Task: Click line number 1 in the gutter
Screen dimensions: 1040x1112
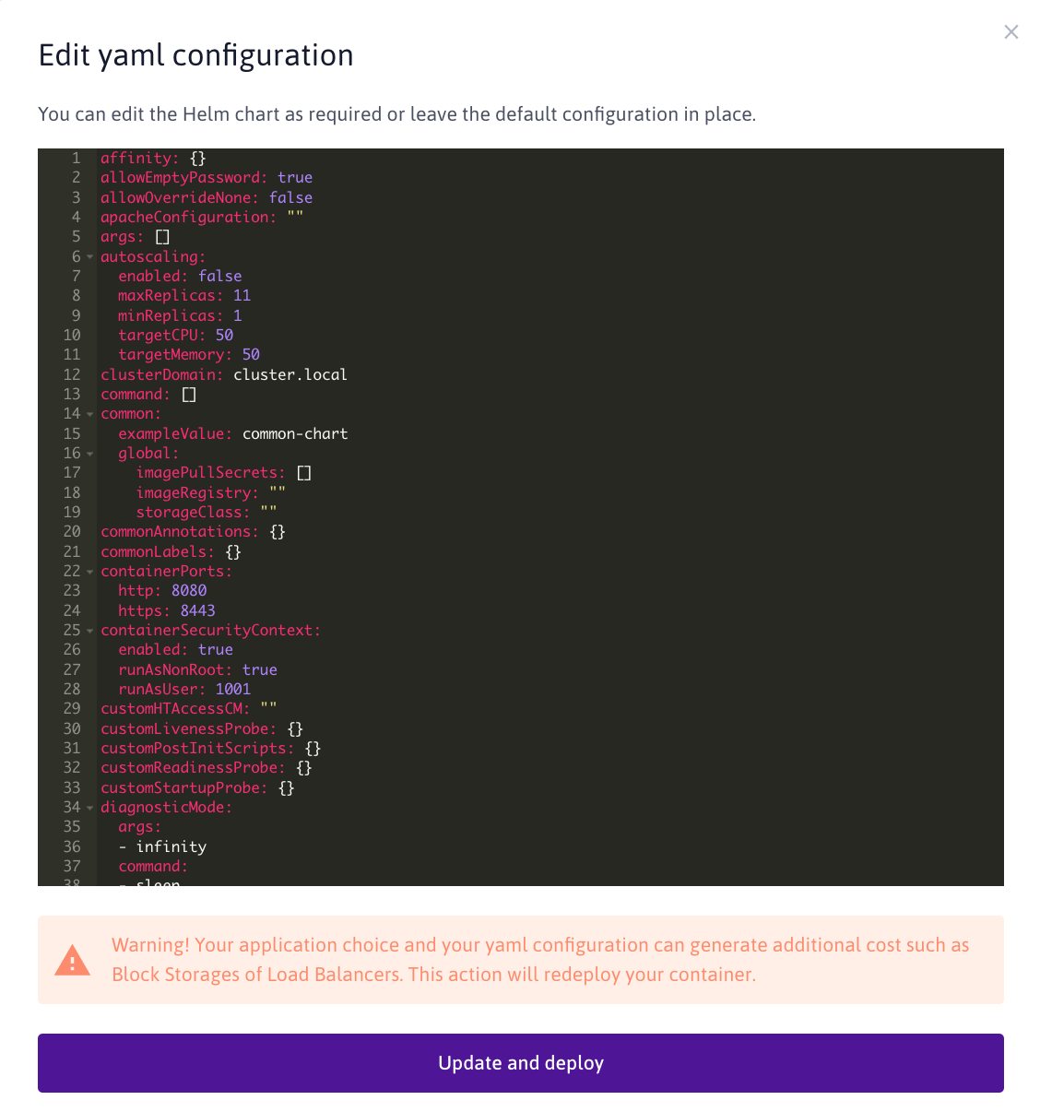Action: click(x=76, y=159)
